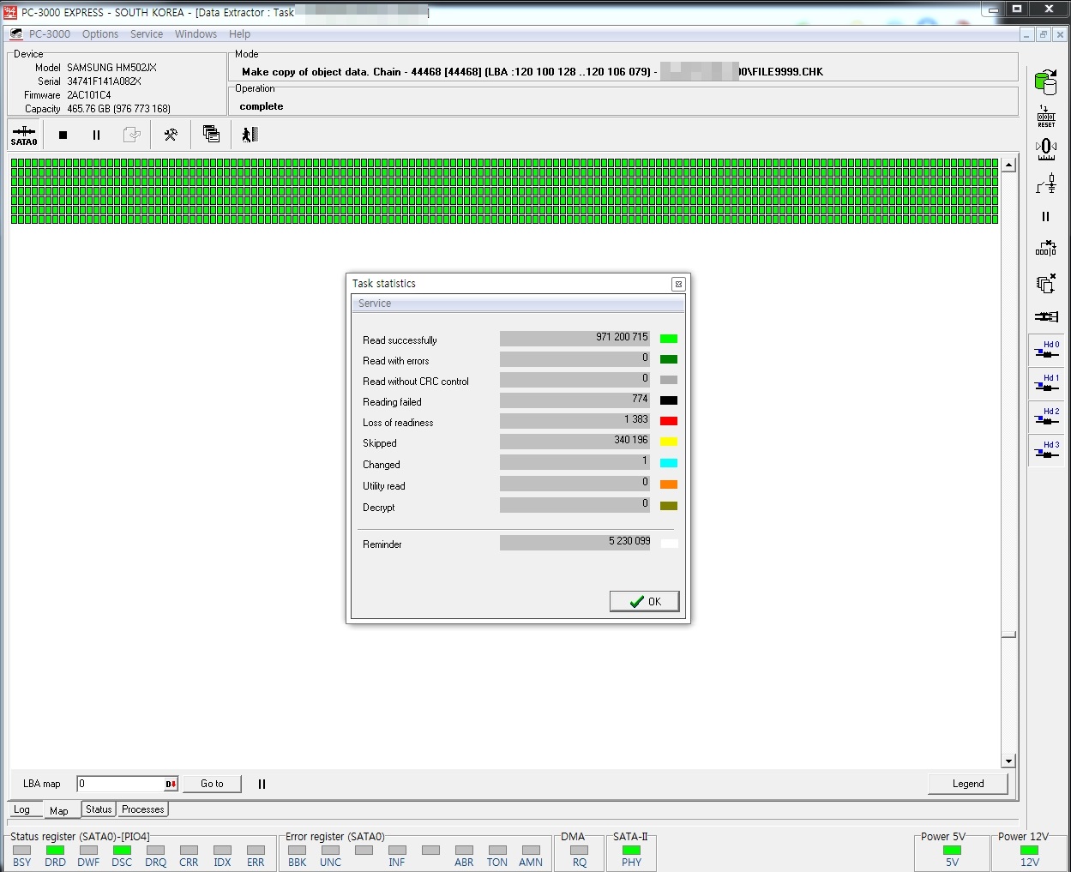Click the green database copy icon
The image size is (1071, 872).
coord(1045,82)
